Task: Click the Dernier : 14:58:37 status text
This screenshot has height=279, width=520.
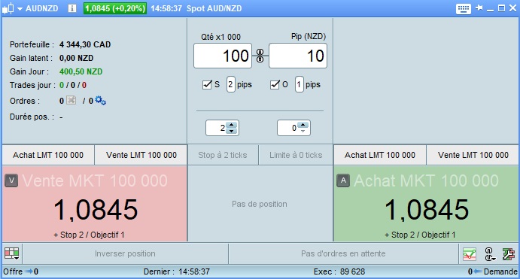Action: pos(176,271)
